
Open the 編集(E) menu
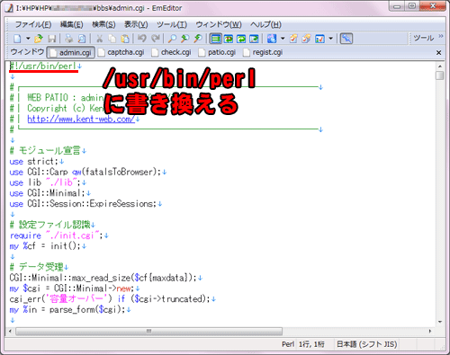71,24
